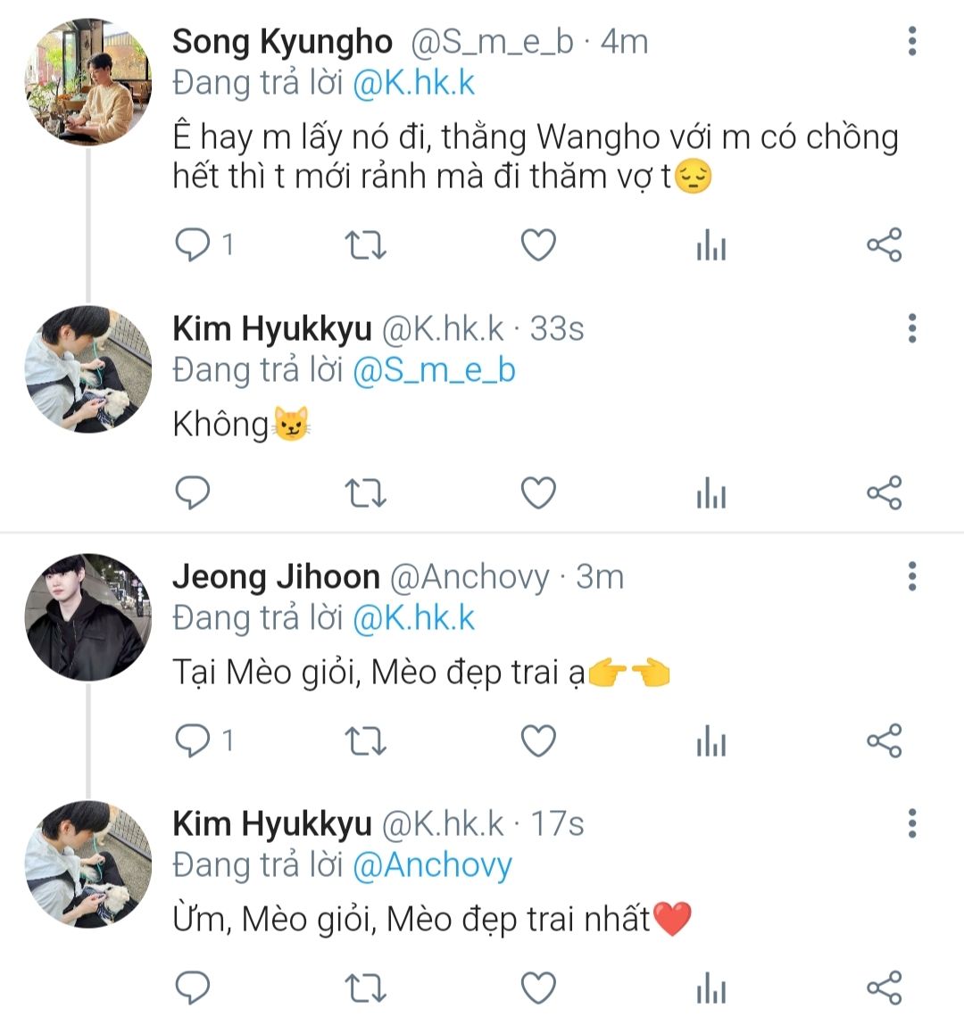Open the @Anchovy mention link
The height and width of the screenshot is (1025, 964).
[432, 865]
